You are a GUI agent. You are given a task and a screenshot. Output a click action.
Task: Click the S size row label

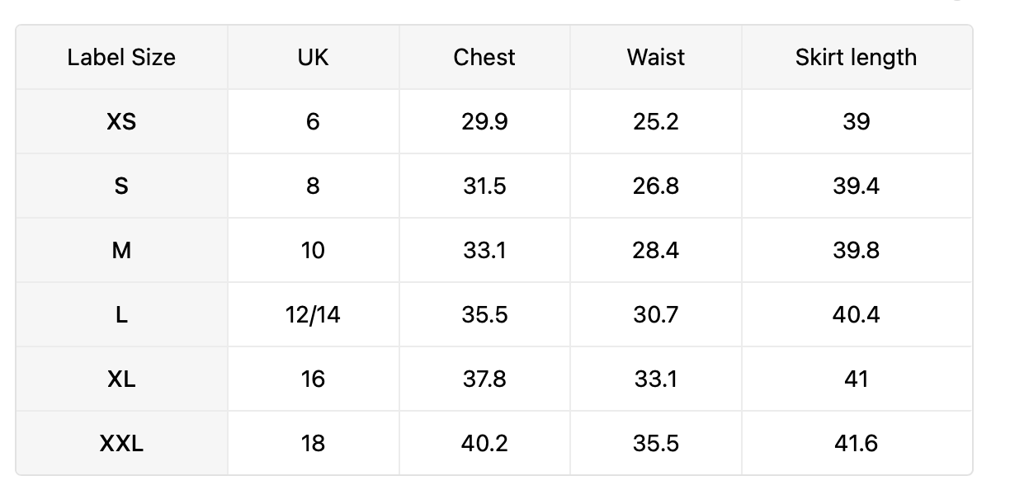(121, 186)
